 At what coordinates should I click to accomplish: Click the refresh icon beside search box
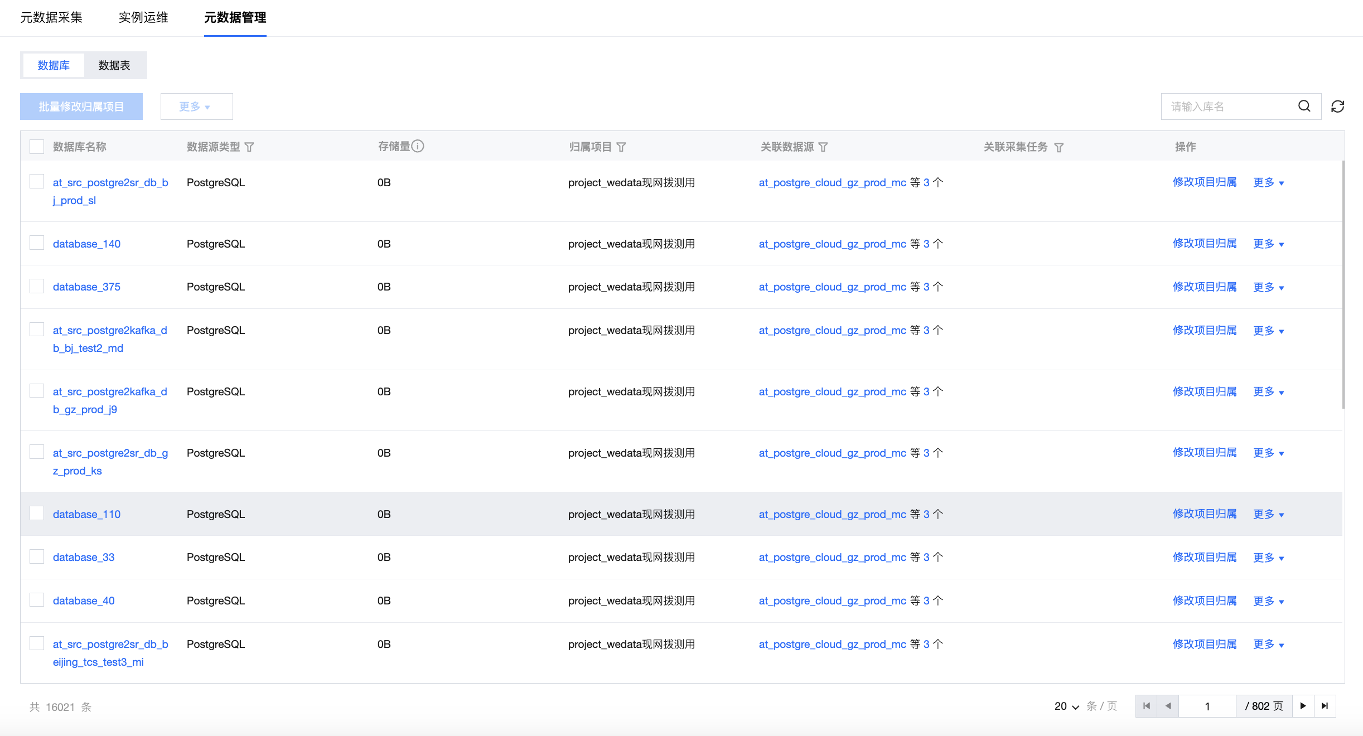[x=1337, y=106]
